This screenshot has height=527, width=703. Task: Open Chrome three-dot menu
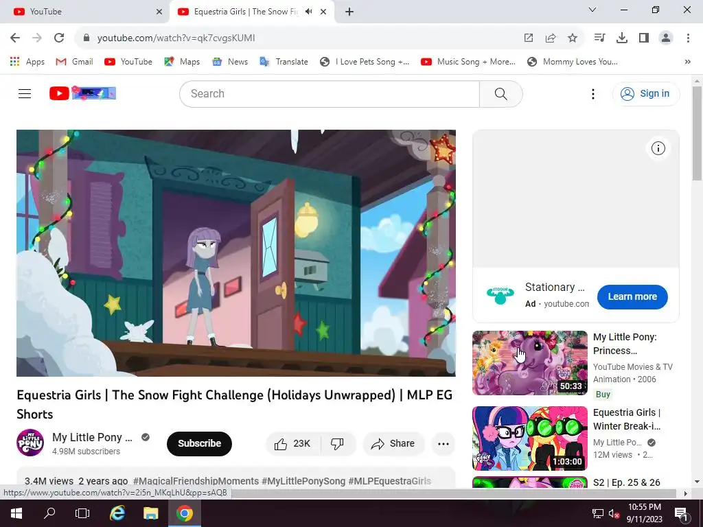coord(688,38)
